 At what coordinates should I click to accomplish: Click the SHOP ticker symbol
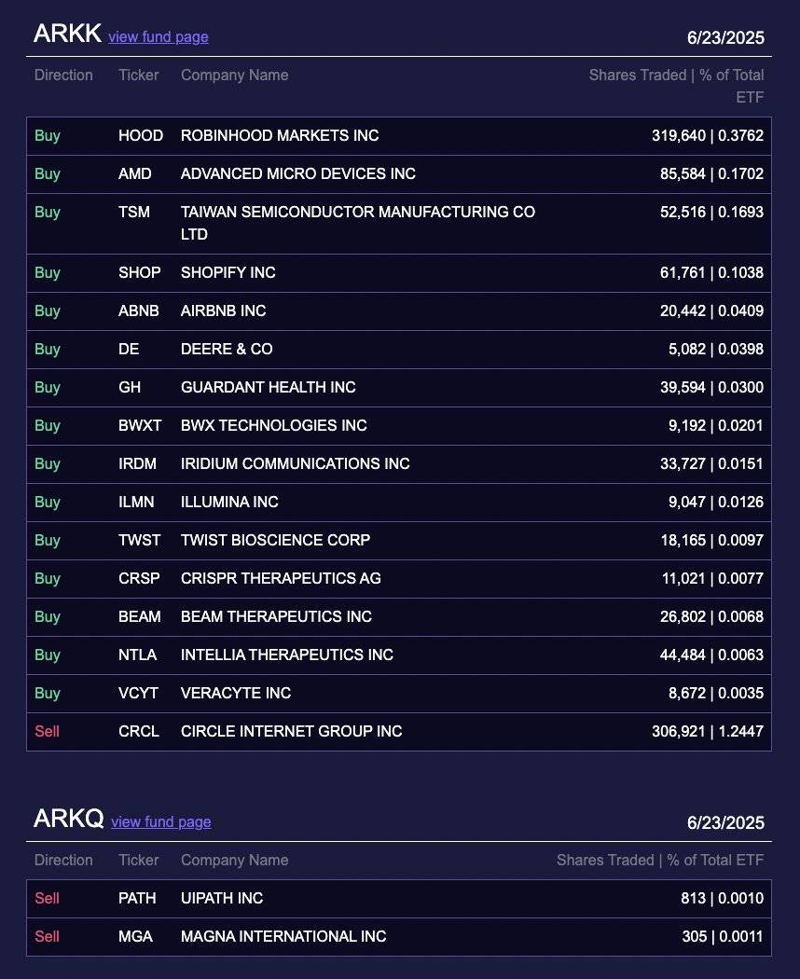(x=139, y=273)
